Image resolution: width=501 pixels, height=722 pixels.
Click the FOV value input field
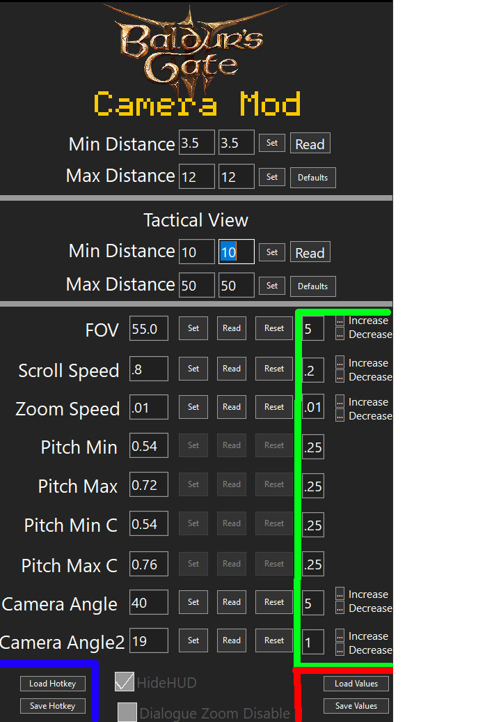(148, 328)
